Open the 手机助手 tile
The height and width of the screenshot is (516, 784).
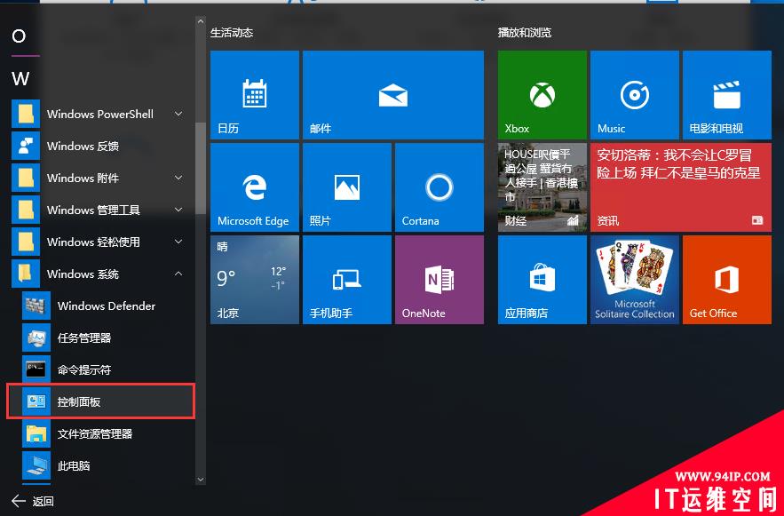347,280
